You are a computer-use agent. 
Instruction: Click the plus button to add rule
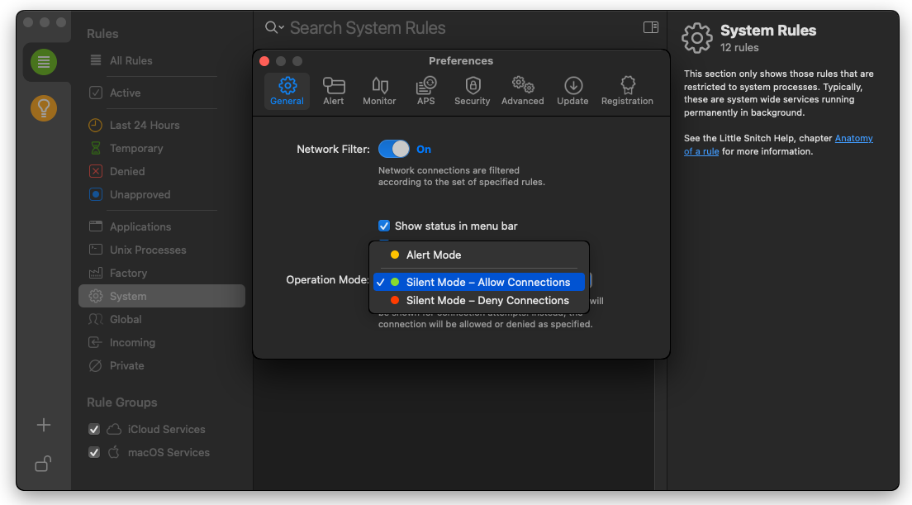pyautogui.click(x=44, y=425)
